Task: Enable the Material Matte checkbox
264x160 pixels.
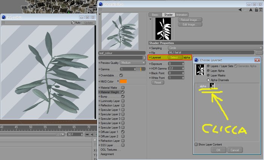Action: tap(123, 88)
